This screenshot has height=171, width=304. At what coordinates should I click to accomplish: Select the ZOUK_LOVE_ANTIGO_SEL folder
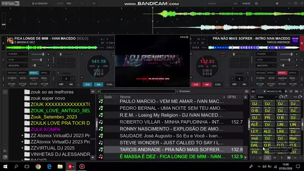coord(60,110)
